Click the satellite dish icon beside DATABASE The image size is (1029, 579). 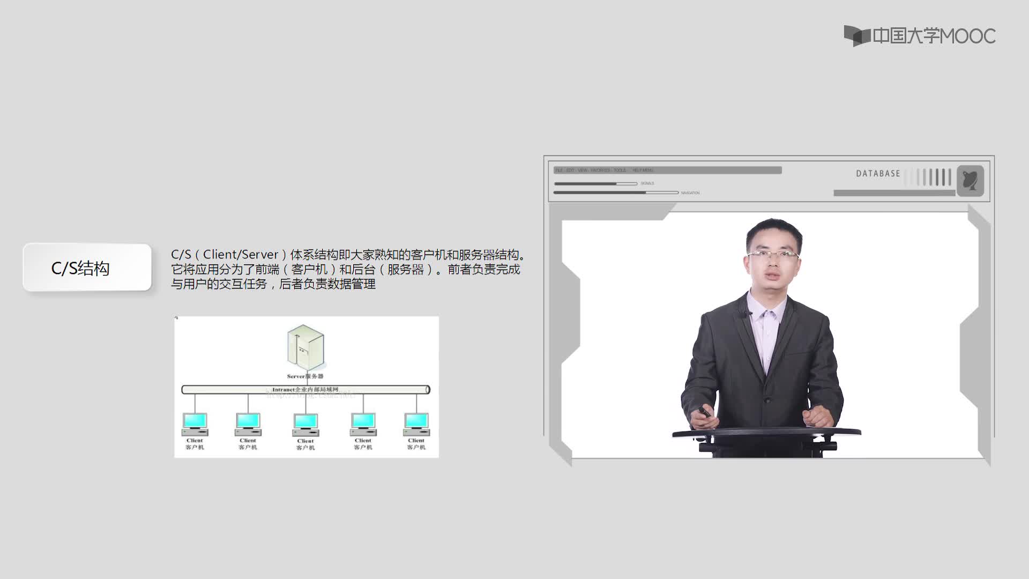(x=970, y=181)
